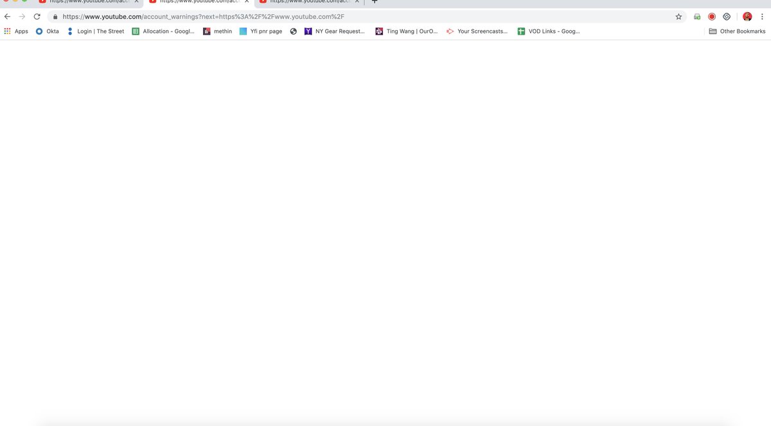The height and width of the screenshot is (426, 771).
Task: Open a new tab with the plus button
Action: 375,2
